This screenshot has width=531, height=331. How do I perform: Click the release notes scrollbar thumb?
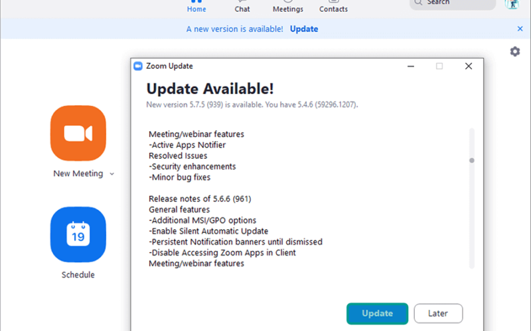[x=472, y=160]
